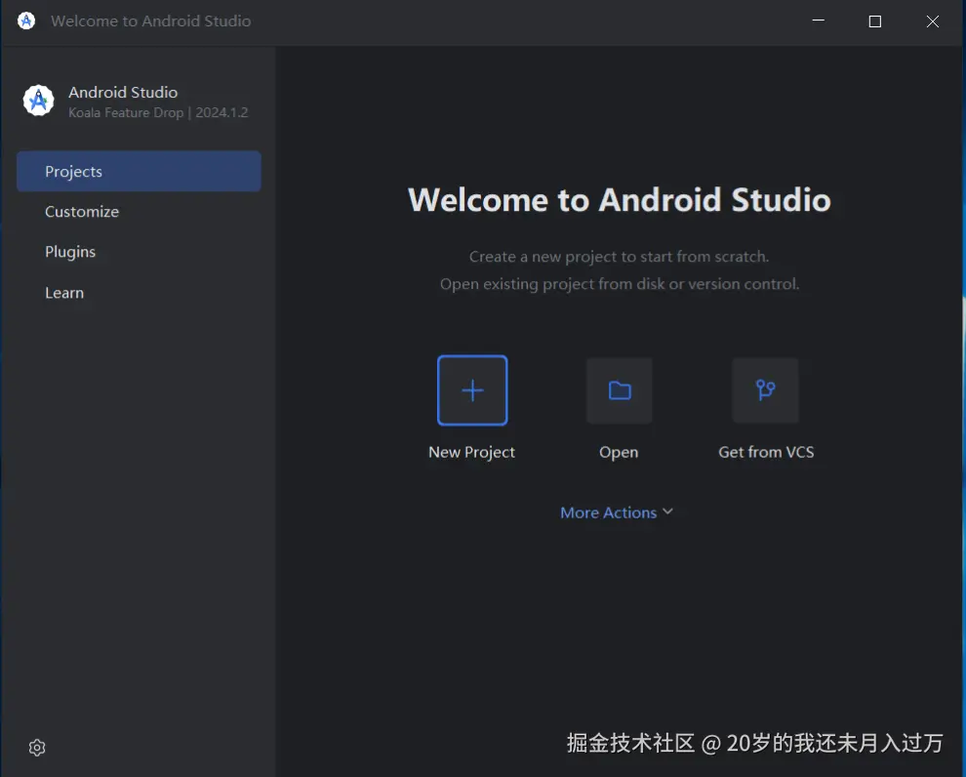Open the Plugins tab
Viewport: 966px width, 777px height.
[x=139, y=252]
